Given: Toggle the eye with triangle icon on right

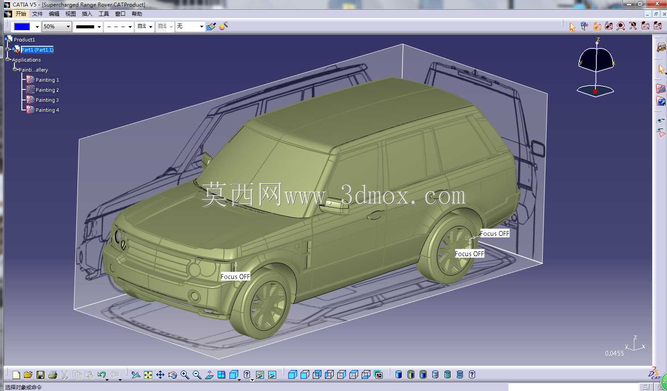Looking at the screenshot, I should [x=661, y=132].
